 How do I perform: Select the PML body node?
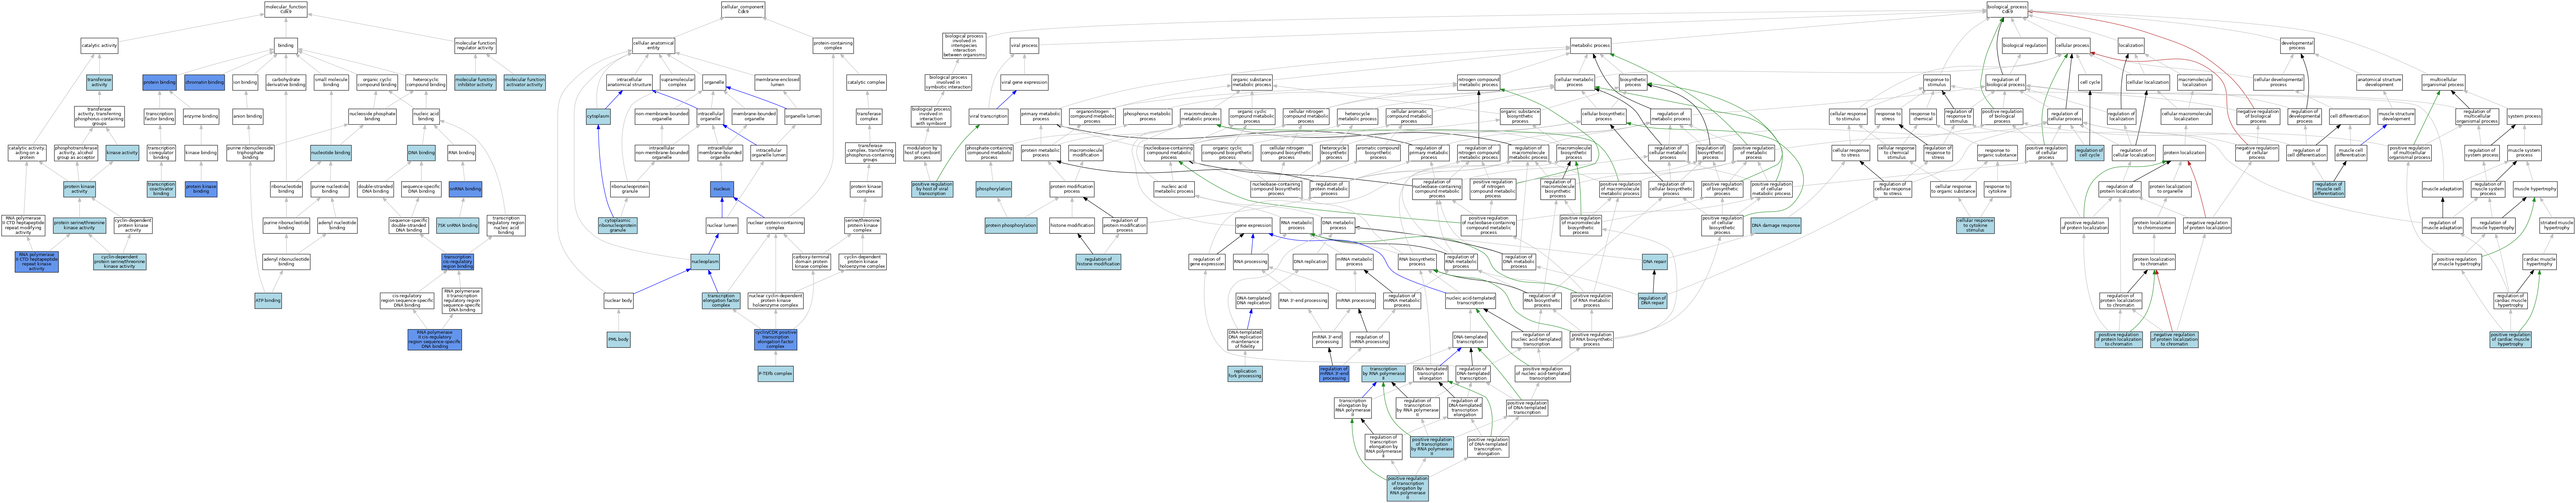[x=619, y=340]
